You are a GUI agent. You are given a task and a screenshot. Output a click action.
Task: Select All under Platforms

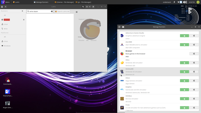pyautogui.click(x=5, y=37)
